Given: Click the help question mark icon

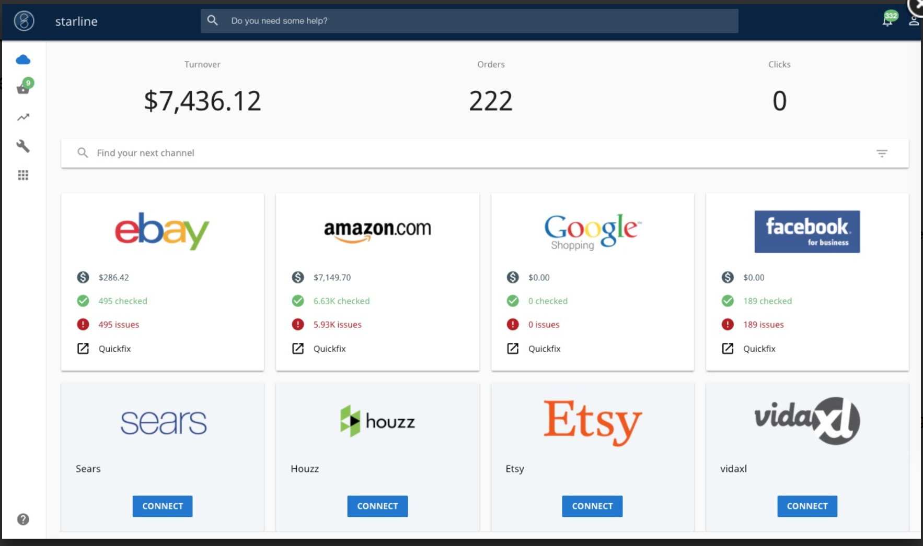Looking at the screenshot, I should (23, 519).
